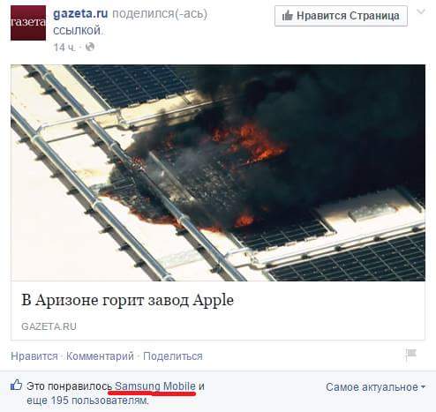Open the gazeta.ru page name link

(80, 13)
